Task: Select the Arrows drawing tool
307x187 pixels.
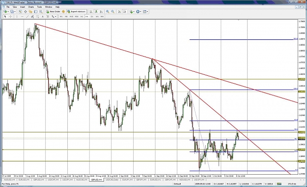Action: pyautogui.click(x=53, y=16)
